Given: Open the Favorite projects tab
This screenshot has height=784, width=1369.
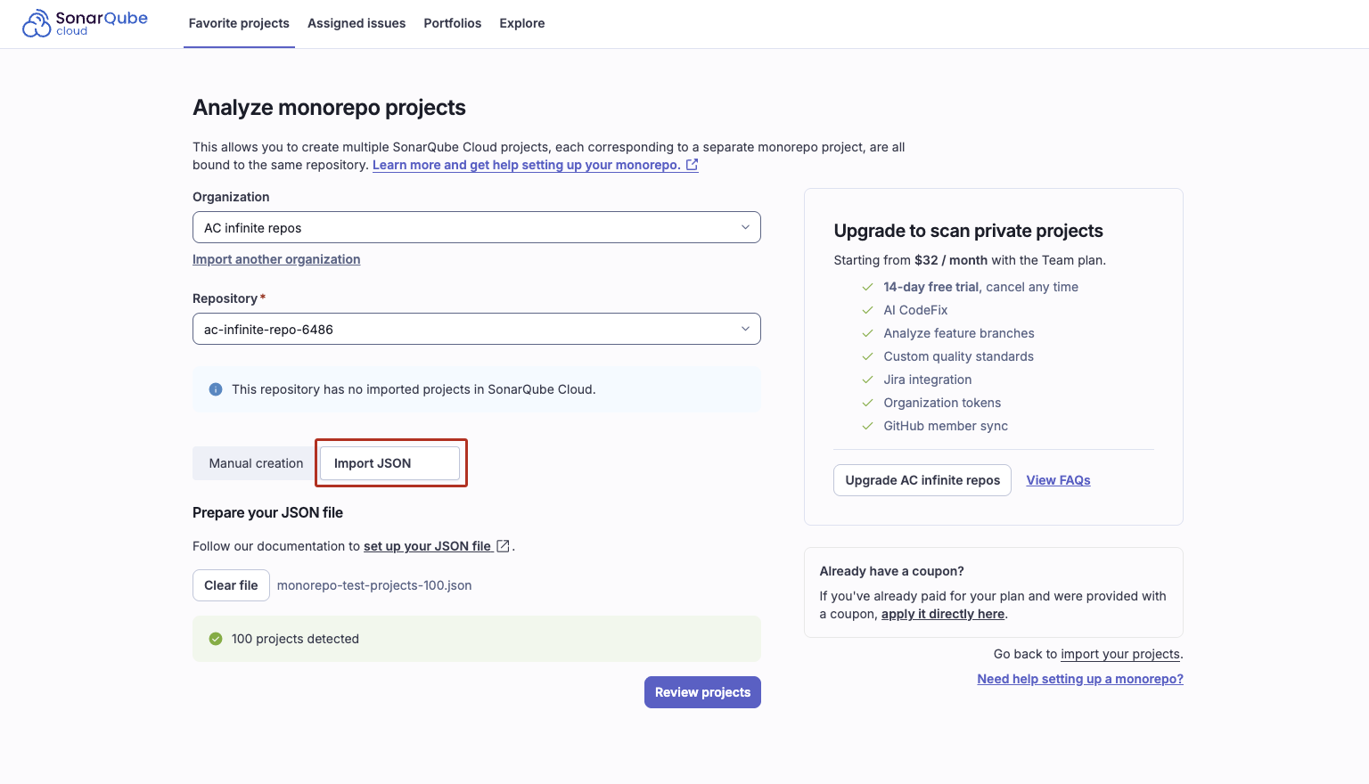Looking at the screenshot, I should pyautogui.click(x=239, y=23).
